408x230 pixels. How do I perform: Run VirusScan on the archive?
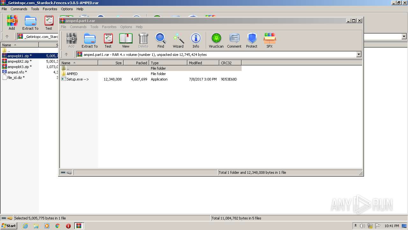[216, 41]
